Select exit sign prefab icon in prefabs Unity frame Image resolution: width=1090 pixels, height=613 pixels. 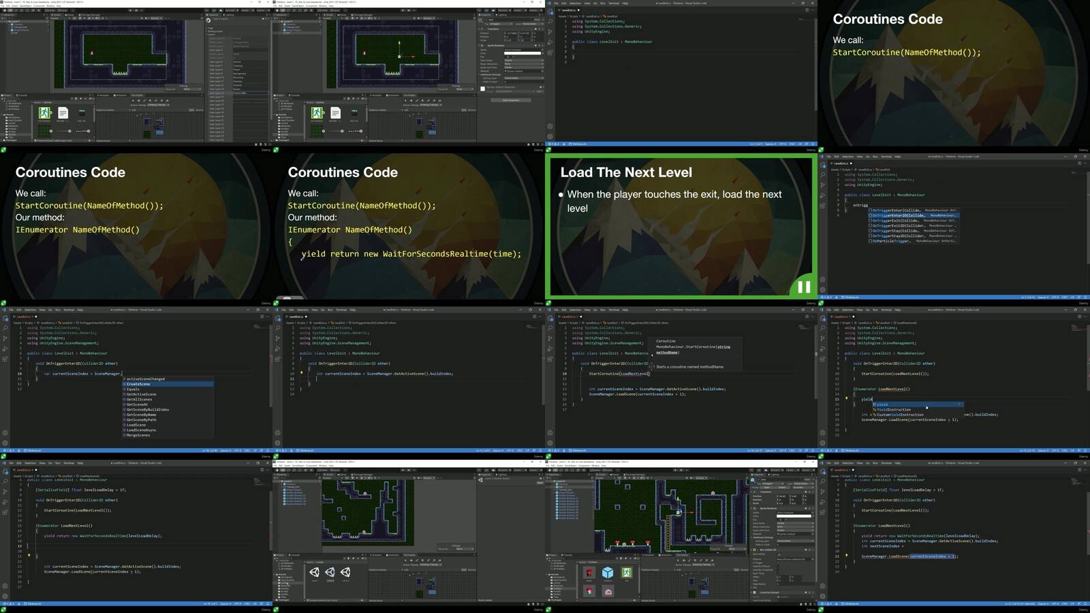(627, 573)
